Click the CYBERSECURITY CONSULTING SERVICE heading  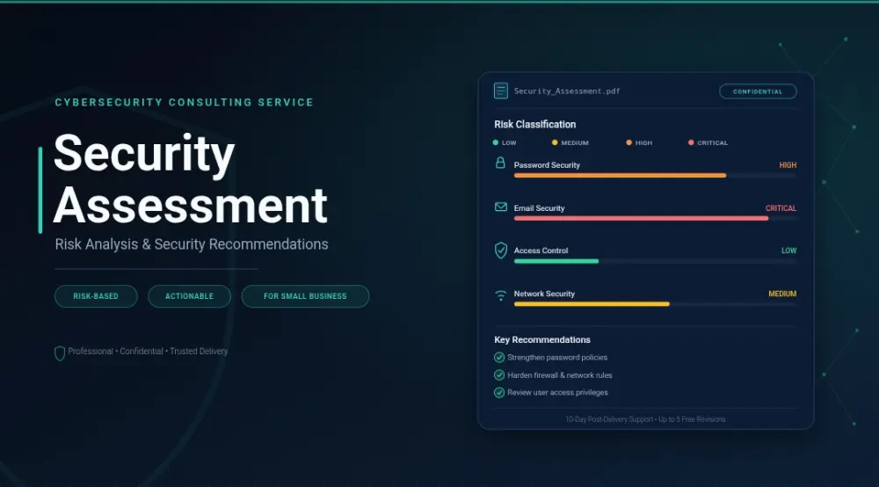184,103
